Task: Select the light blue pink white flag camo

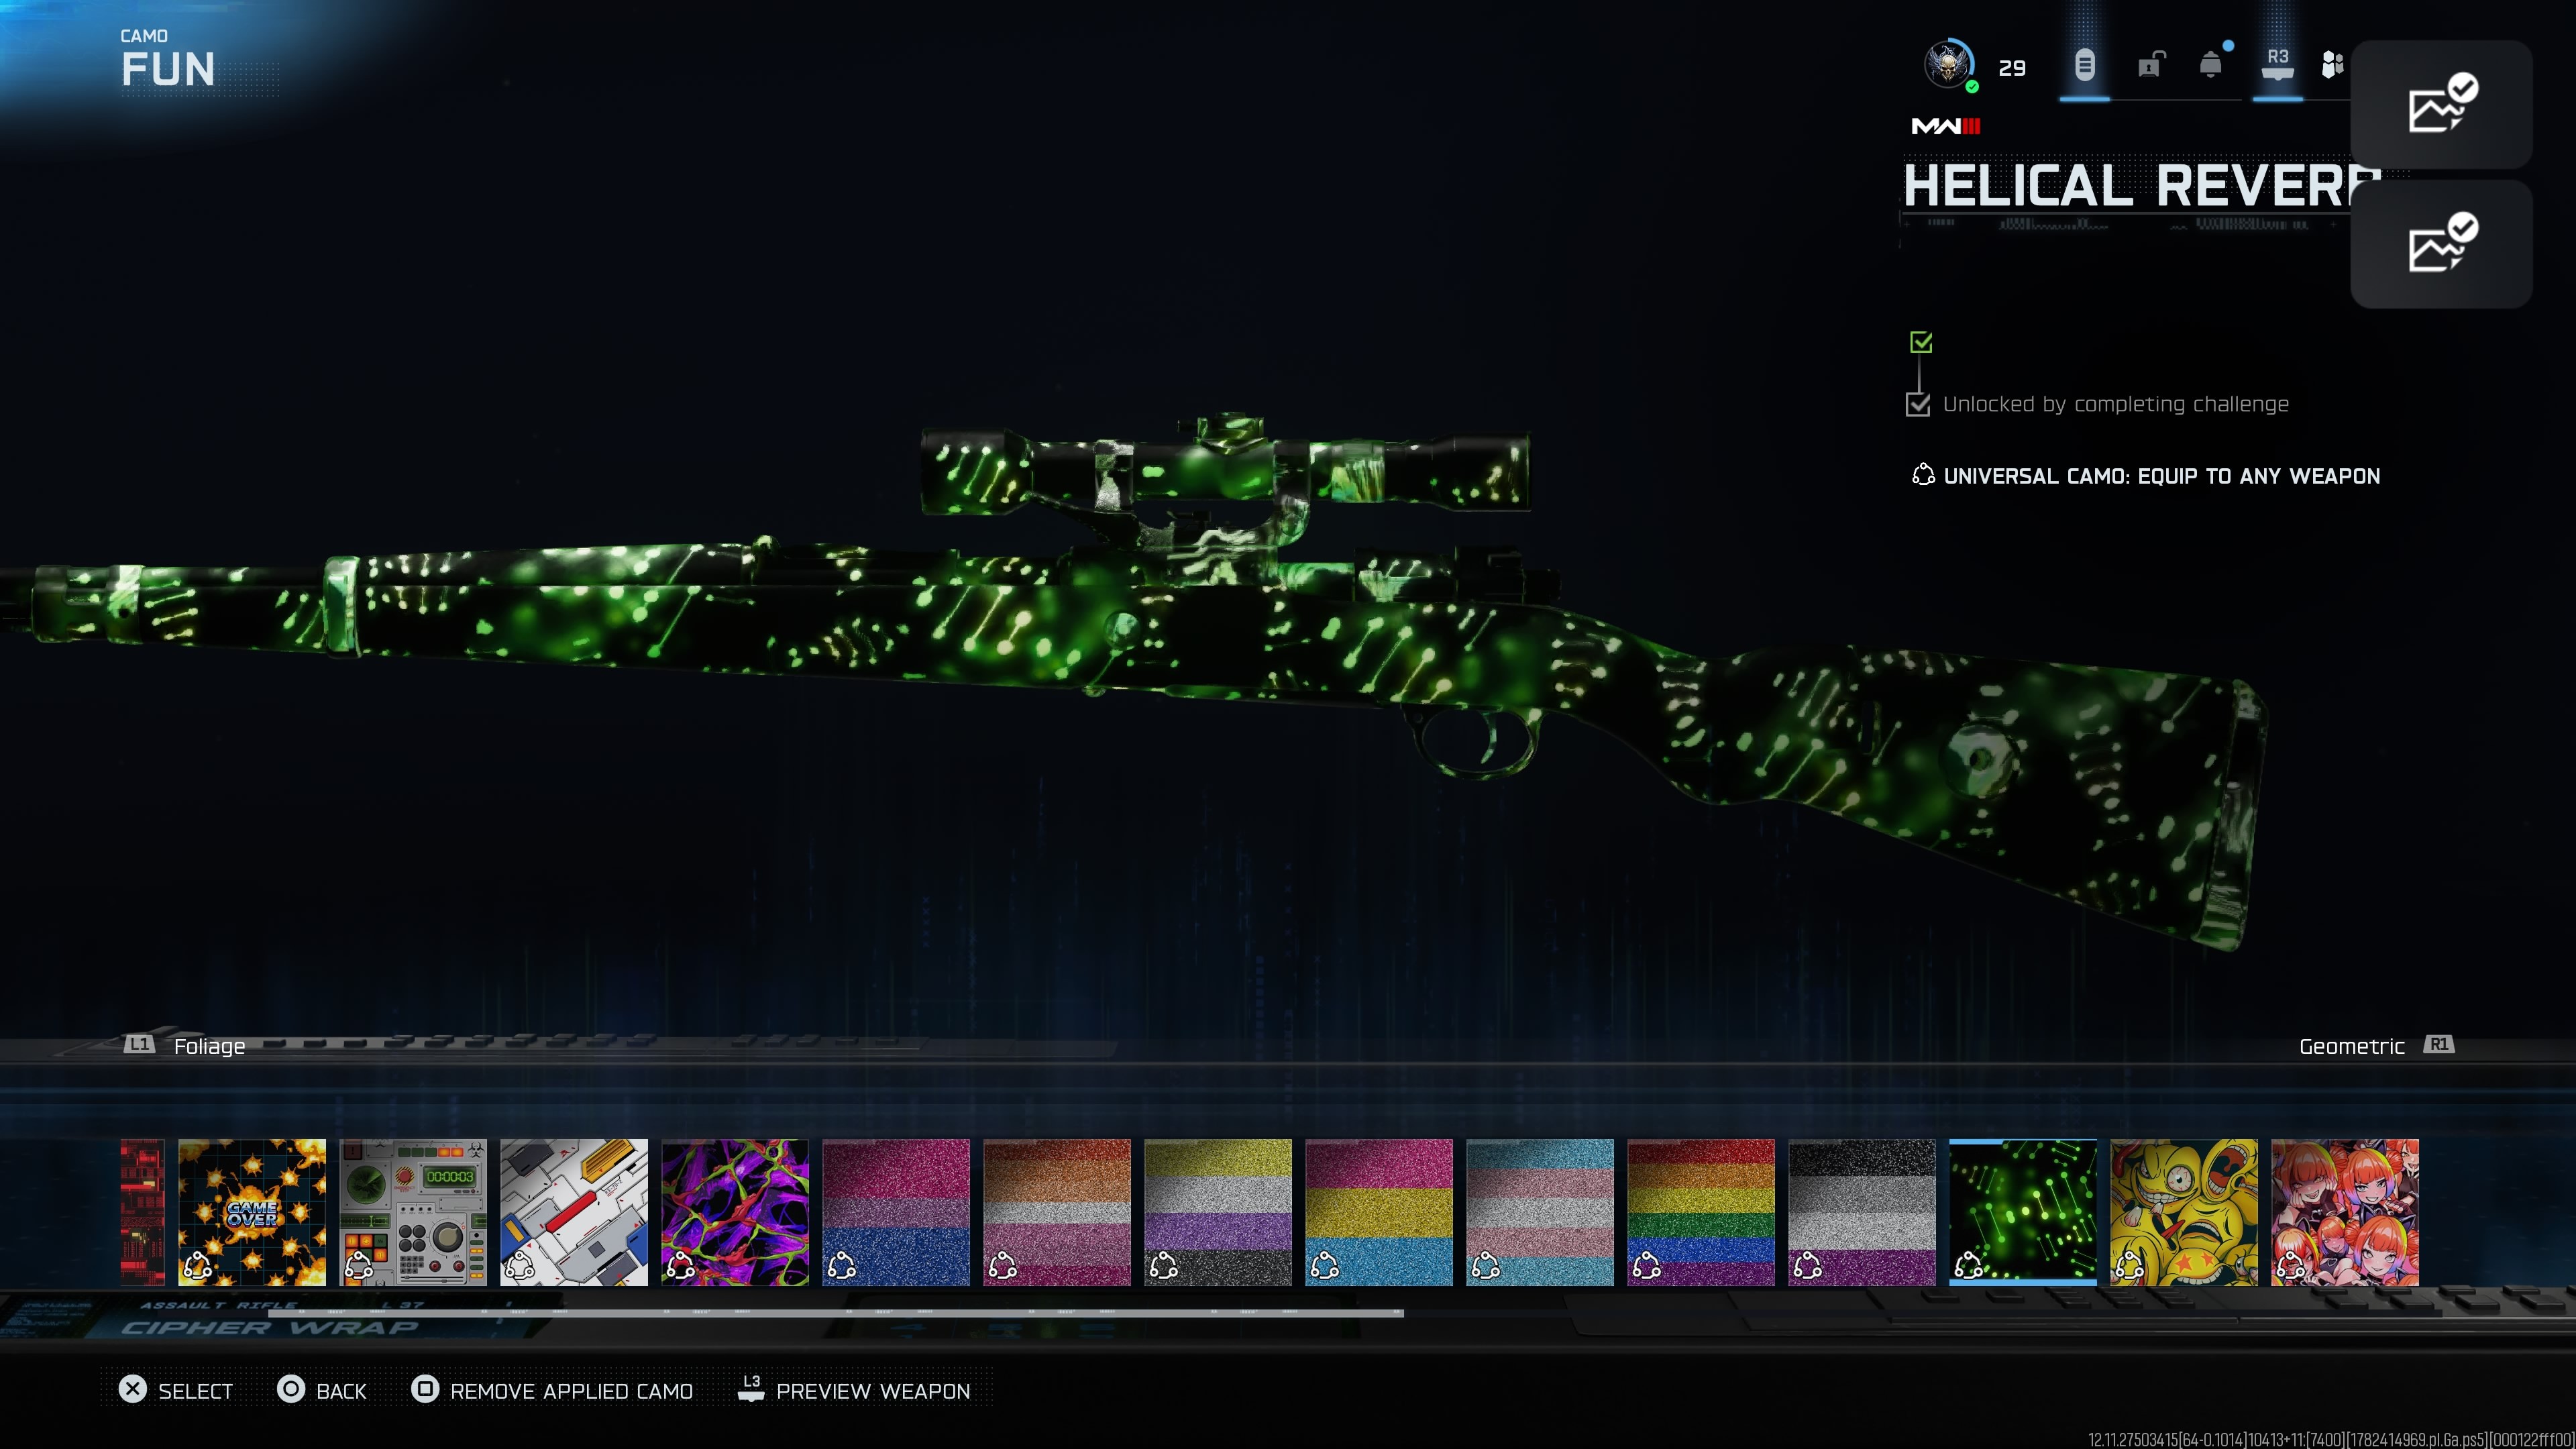Action: point(1540,1212)
